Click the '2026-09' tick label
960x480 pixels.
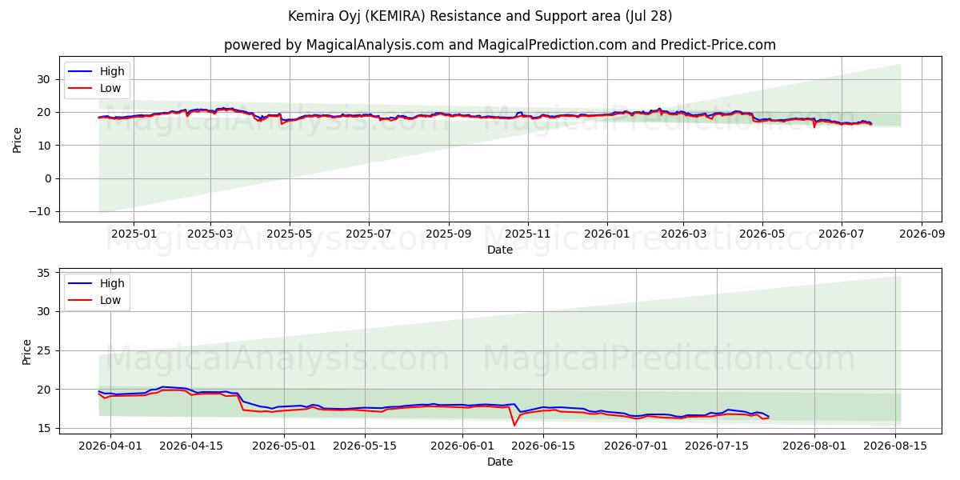coord(922,234)
